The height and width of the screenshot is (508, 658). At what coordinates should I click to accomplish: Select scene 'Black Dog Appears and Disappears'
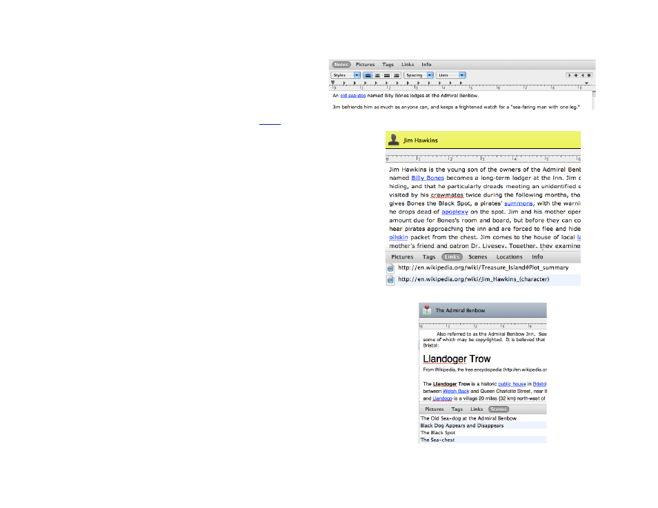(483, 426)
